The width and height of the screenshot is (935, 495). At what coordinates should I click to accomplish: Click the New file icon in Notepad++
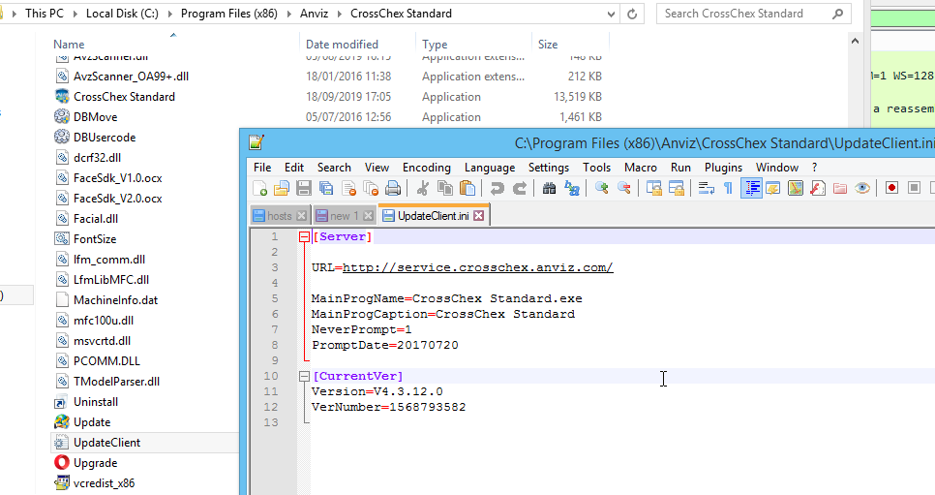260,189
